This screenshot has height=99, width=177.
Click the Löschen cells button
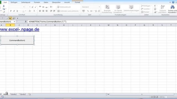coord(146,9)
